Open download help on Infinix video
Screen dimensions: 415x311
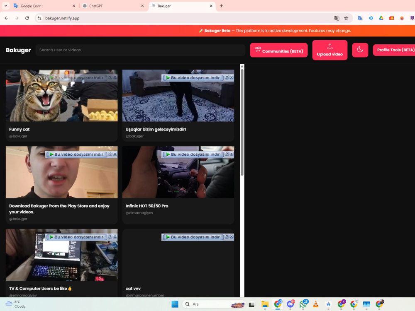click(227, 154)
